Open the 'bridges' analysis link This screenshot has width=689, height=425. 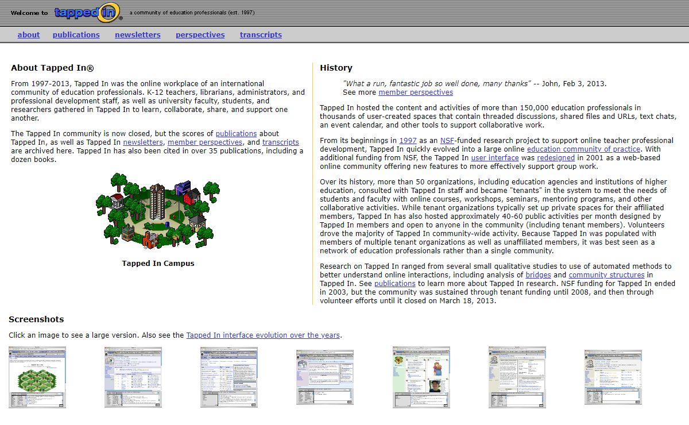pos(539,275)
